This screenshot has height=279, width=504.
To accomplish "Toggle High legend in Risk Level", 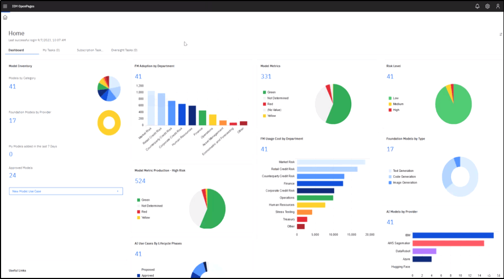I will pos(394,110).
